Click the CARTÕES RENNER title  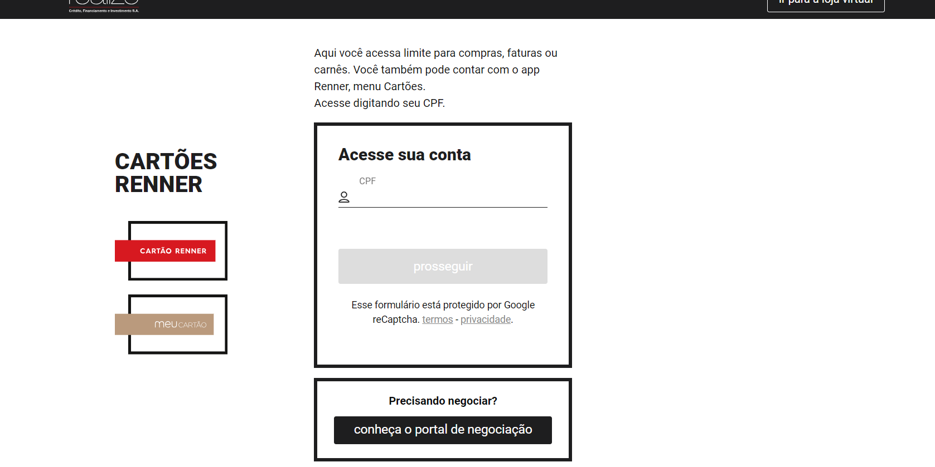[x=166, y=173]
